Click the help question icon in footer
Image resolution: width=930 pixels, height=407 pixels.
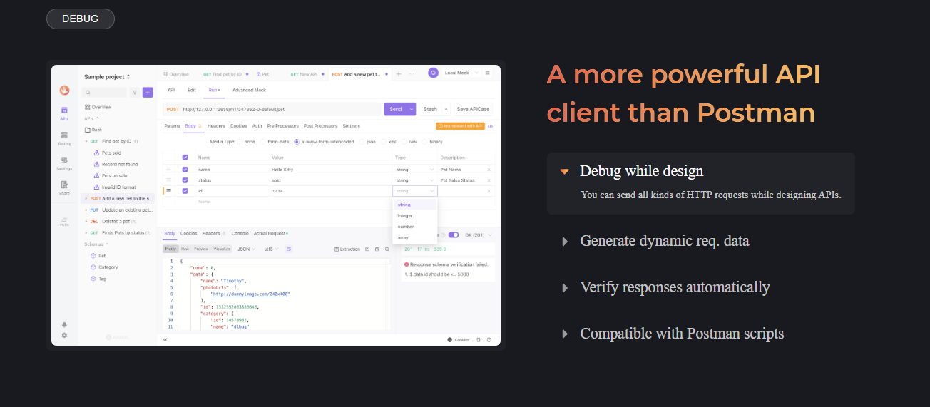click(489, 340)
